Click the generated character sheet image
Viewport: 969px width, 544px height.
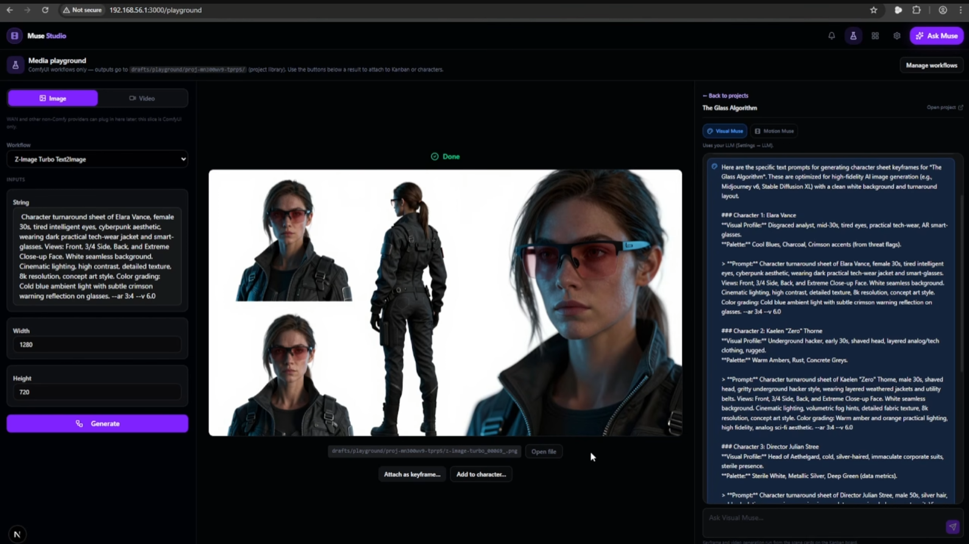point(445,302)
